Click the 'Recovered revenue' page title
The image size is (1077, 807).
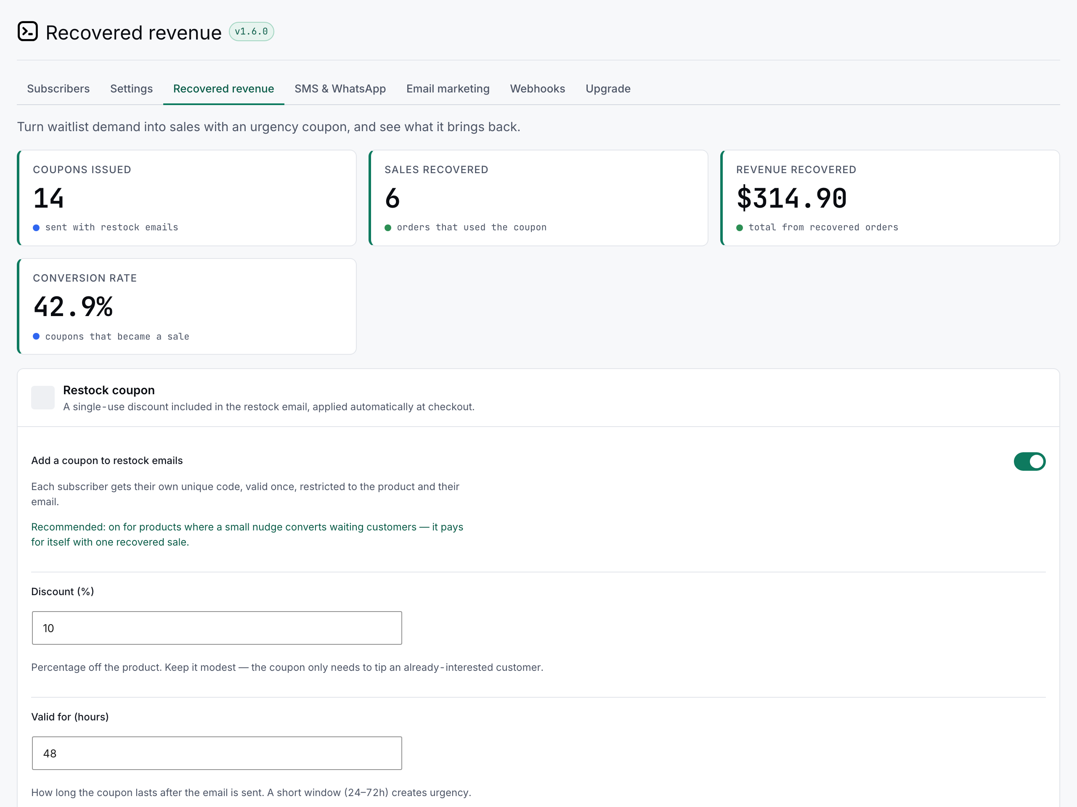pyautogui.click(x=133, y=33)
